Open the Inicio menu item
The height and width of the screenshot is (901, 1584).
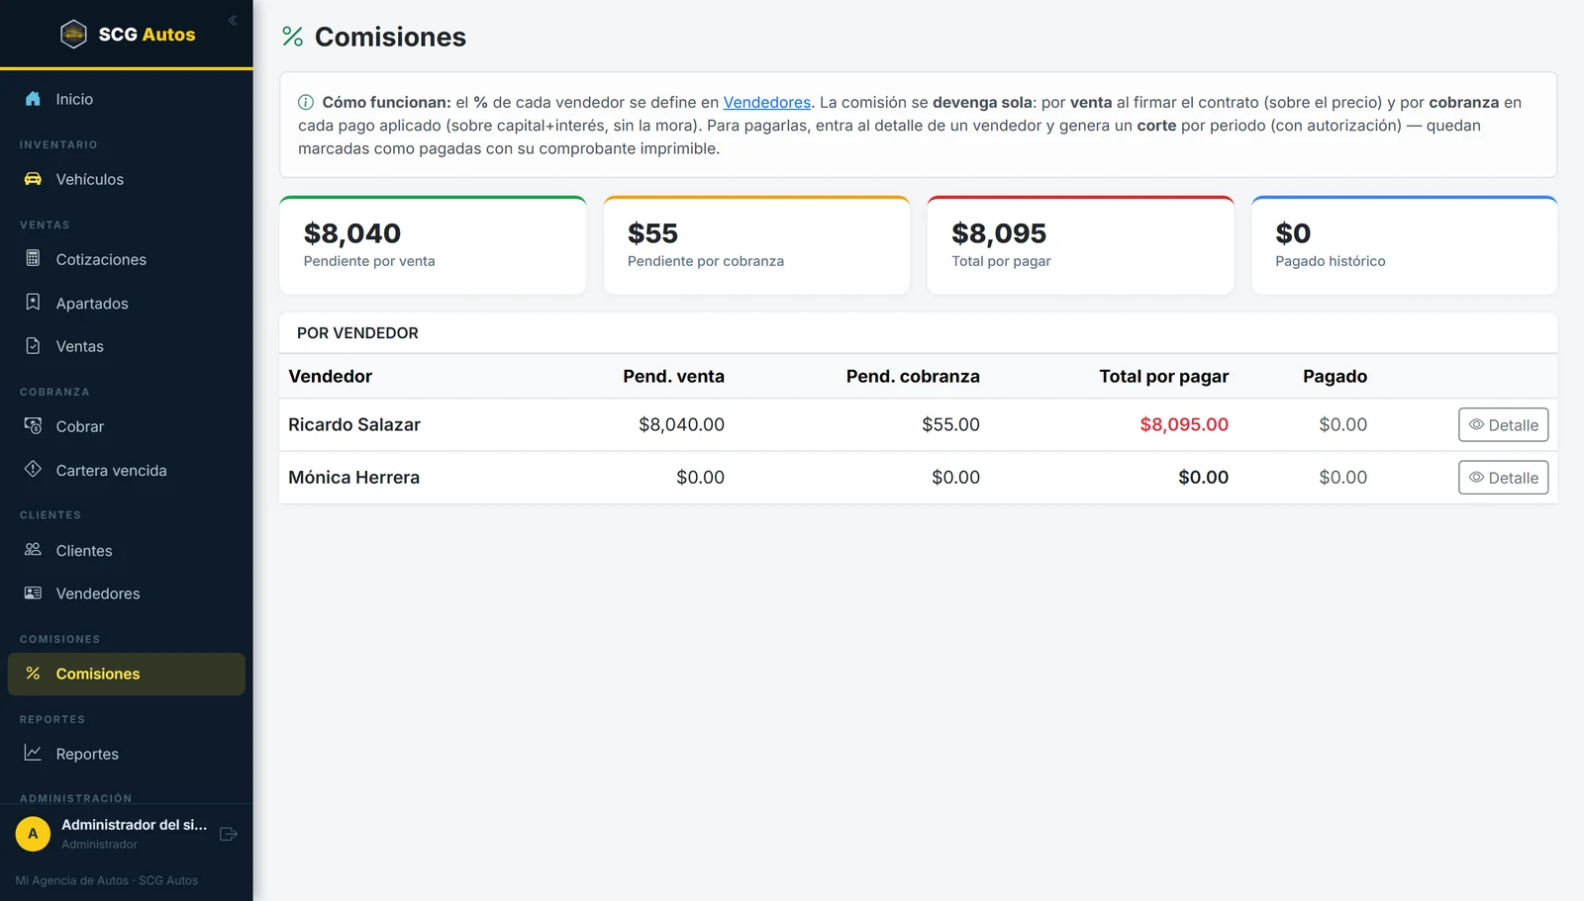pyautogui.click(x=126, y=99)
